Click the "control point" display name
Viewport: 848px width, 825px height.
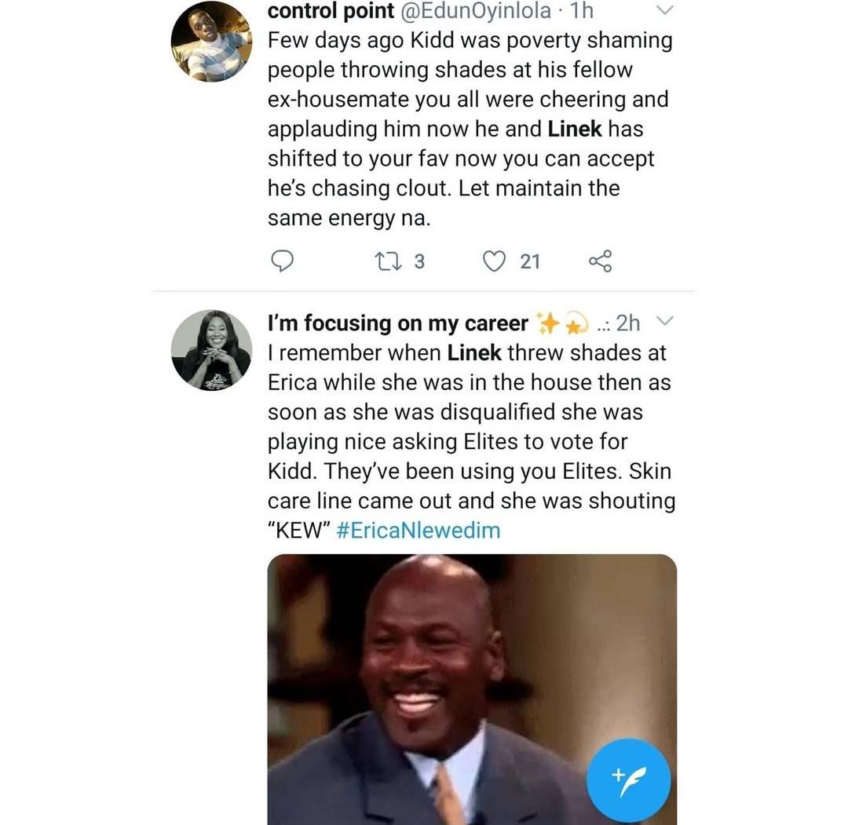point(331,11)
